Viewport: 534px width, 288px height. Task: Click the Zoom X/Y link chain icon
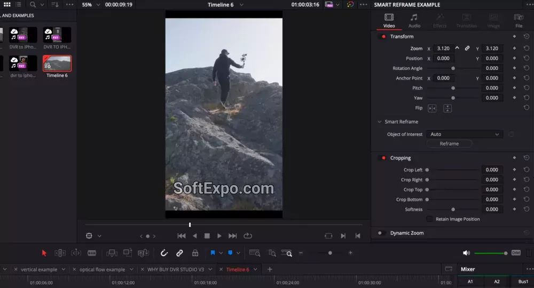point(467,49)
